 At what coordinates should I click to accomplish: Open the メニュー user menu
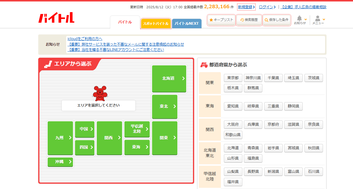318,20
